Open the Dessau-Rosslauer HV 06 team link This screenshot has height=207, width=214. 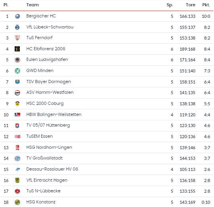point(52,169)
